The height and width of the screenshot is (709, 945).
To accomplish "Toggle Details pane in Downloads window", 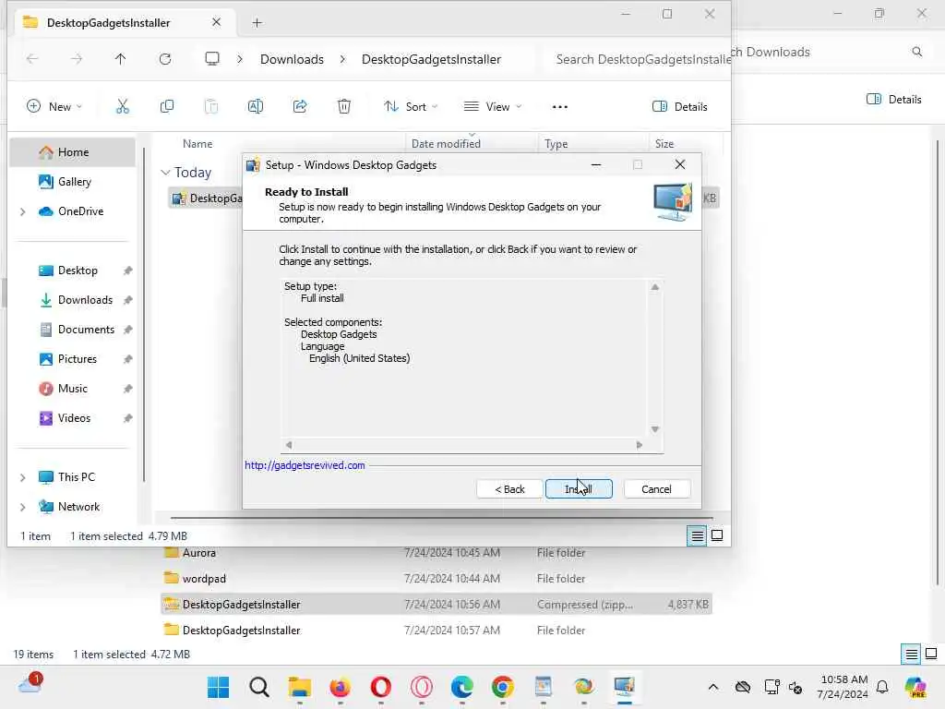I will coord(893,100).
